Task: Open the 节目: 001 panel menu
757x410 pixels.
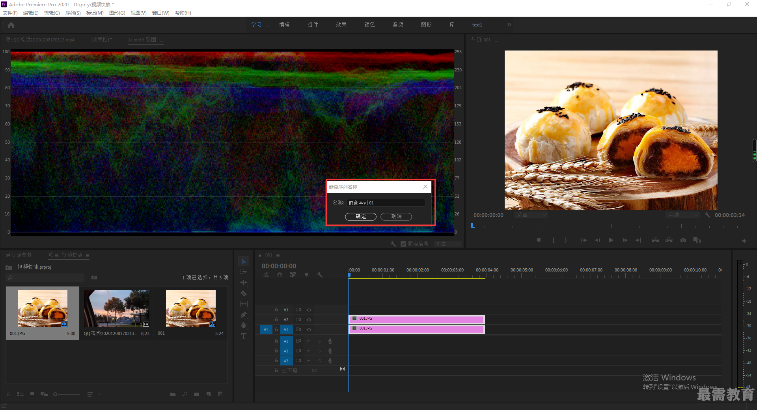Action: click(x=497, y=40)
